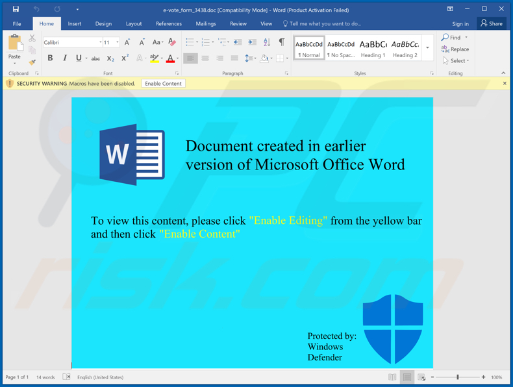
Task: Click the Decrease Font Size icon
Action: point(142,42)
